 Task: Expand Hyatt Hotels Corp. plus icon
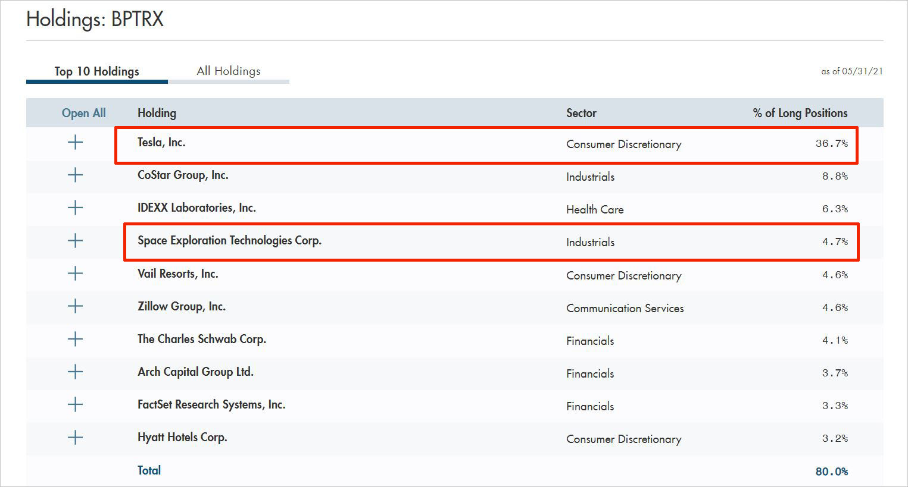(75, 438)
